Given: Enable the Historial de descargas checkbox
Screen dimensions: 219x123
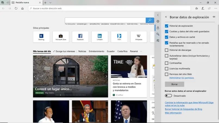Looking at the screenshot, I should 167,50.
